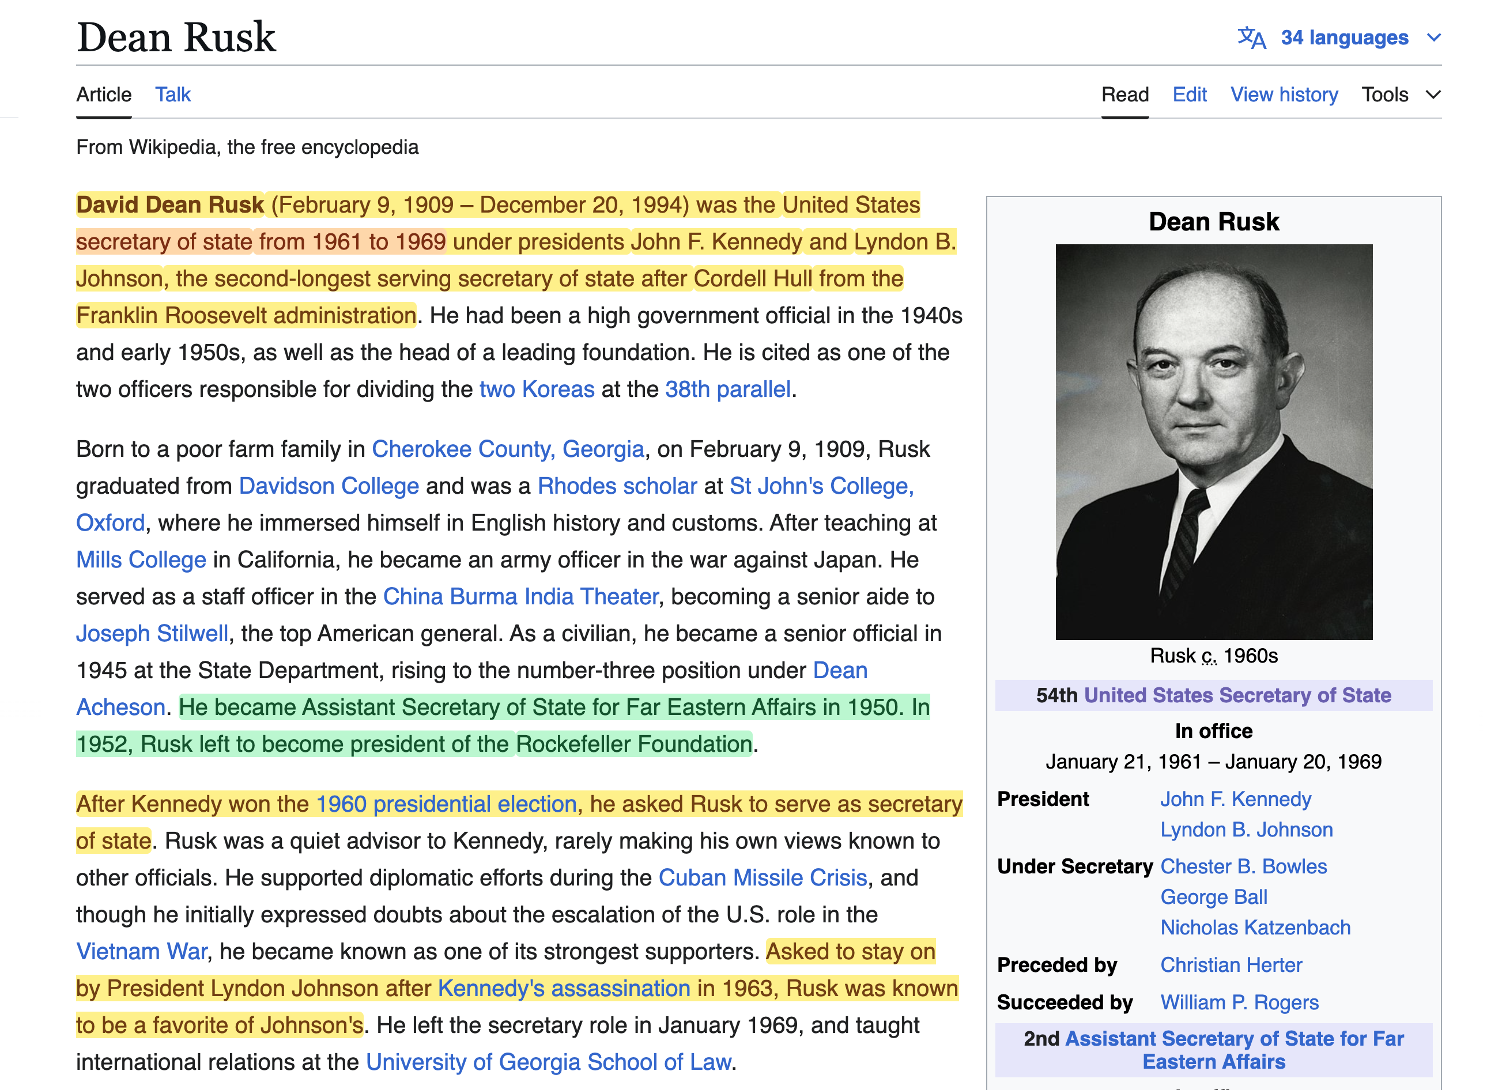Open United States Secretary of State link

point(1237,695)
